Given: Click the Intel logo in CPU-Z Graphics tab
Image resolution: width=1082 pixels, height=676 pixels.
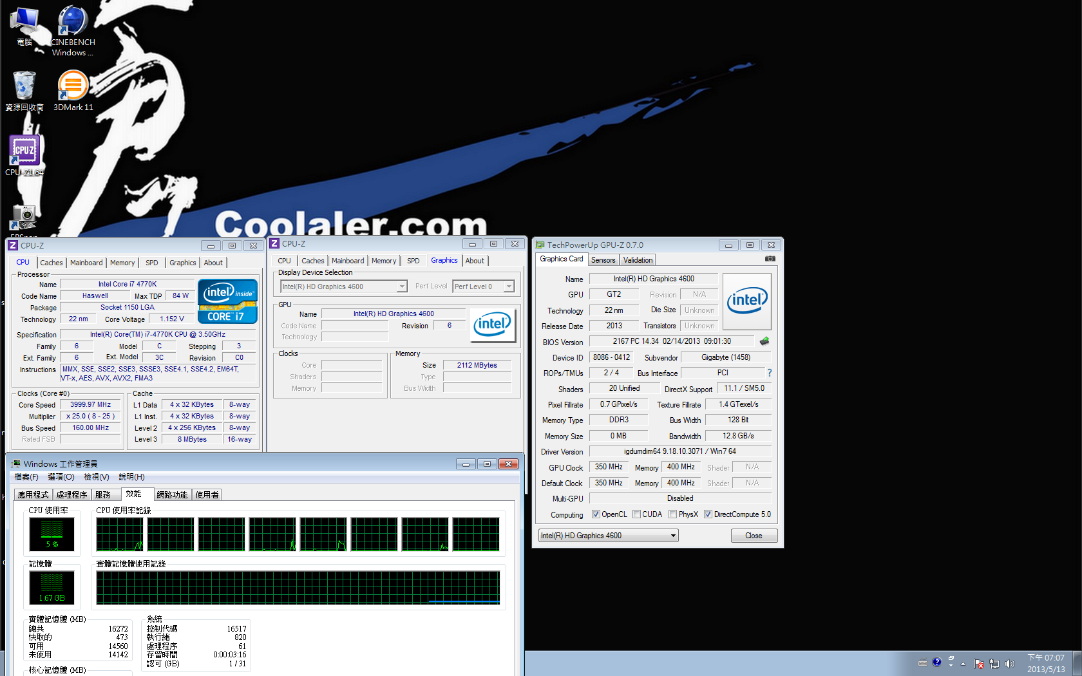Looking at the screenshot, I should coord(493,324).
